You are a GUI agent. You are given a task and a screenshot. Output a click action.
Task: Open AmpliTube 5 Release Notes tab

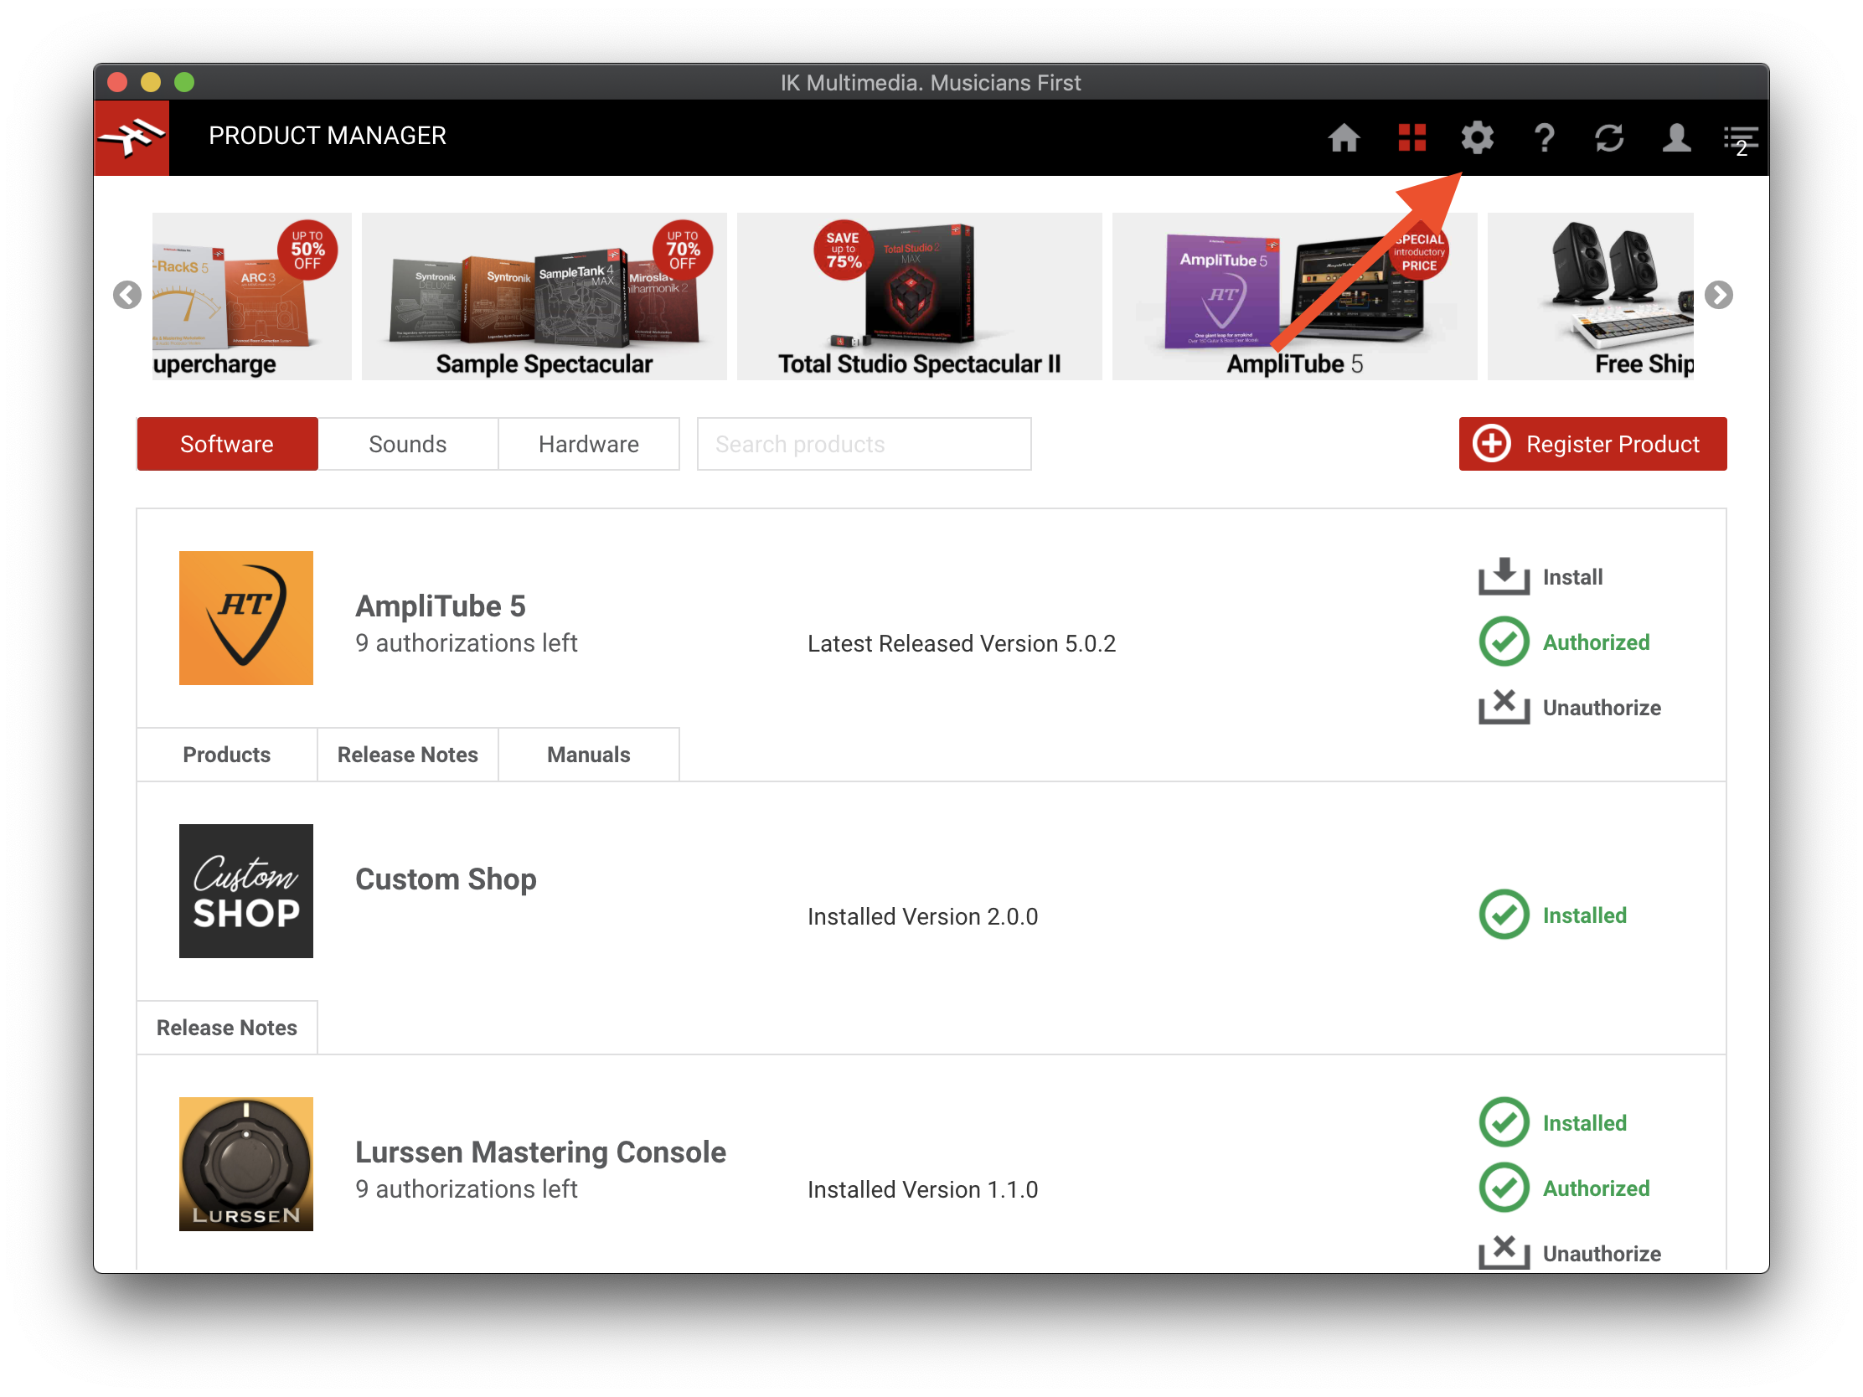408,755
